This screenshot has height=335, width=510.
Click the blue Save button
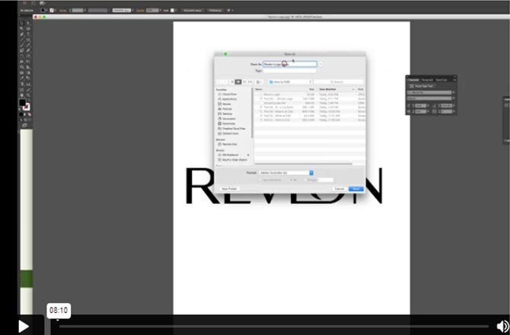pos(355,188)
